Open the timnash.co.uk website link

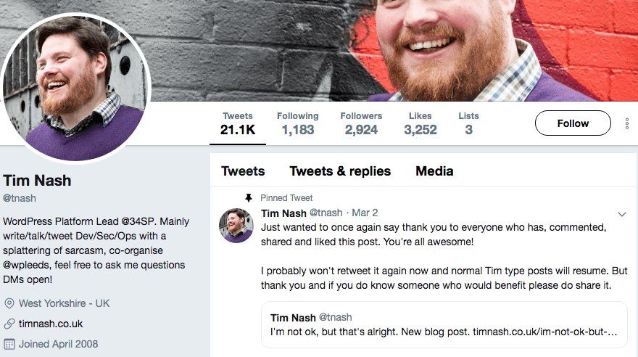click(51, 324)
